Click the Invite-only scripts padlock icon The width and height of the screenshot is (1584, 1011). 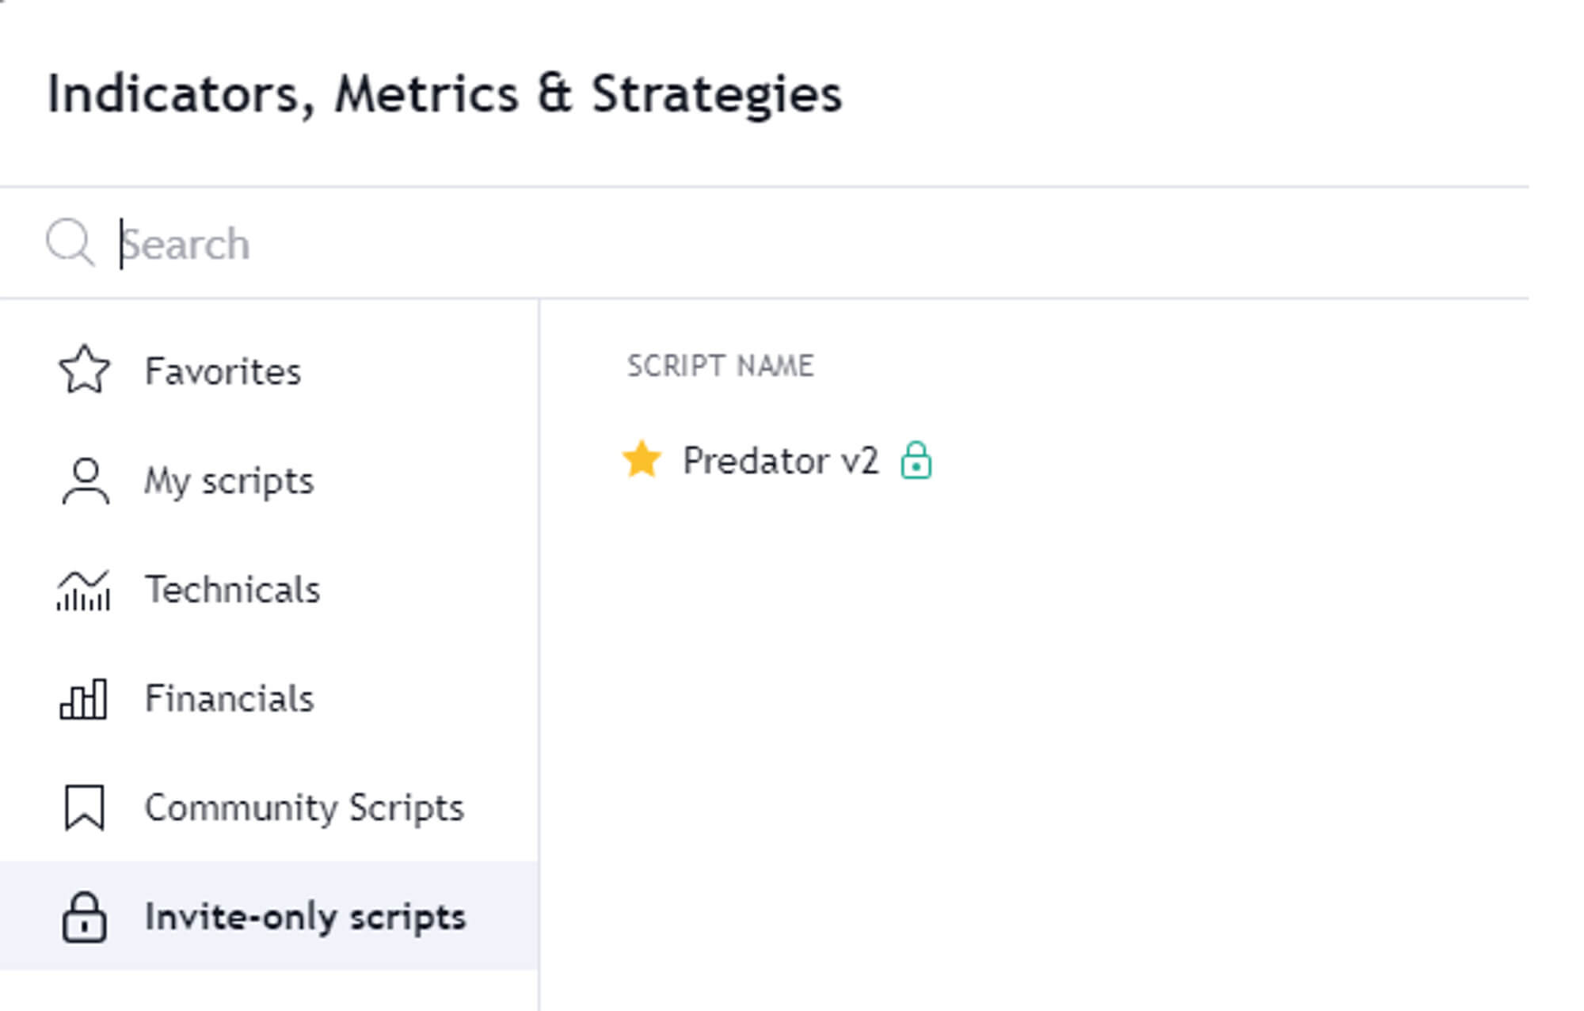84,918
